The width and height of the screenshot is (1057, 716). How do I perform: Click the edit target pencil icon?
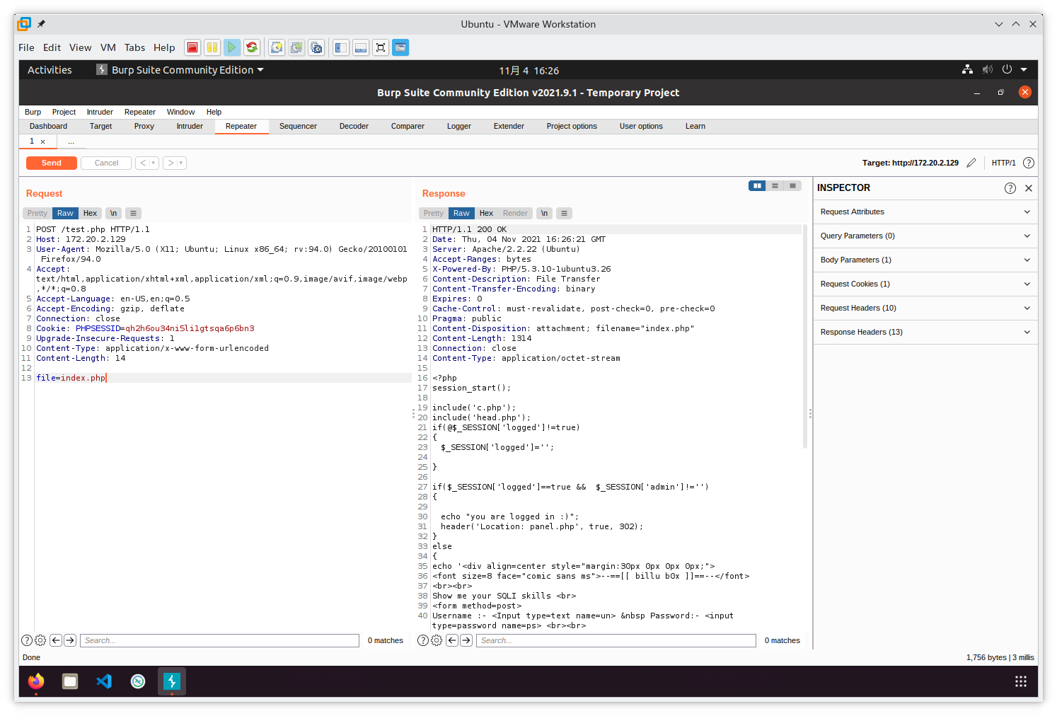[x=971, y=163]
